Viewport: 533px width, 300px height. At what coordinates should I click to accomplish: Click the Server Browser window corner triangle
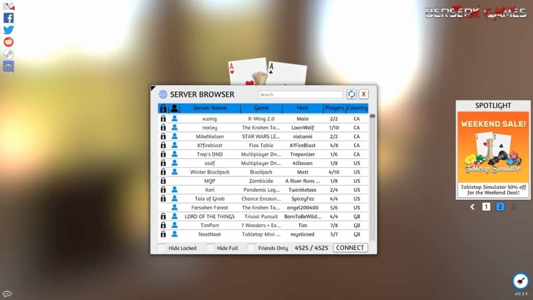click(x=153, y=88)
